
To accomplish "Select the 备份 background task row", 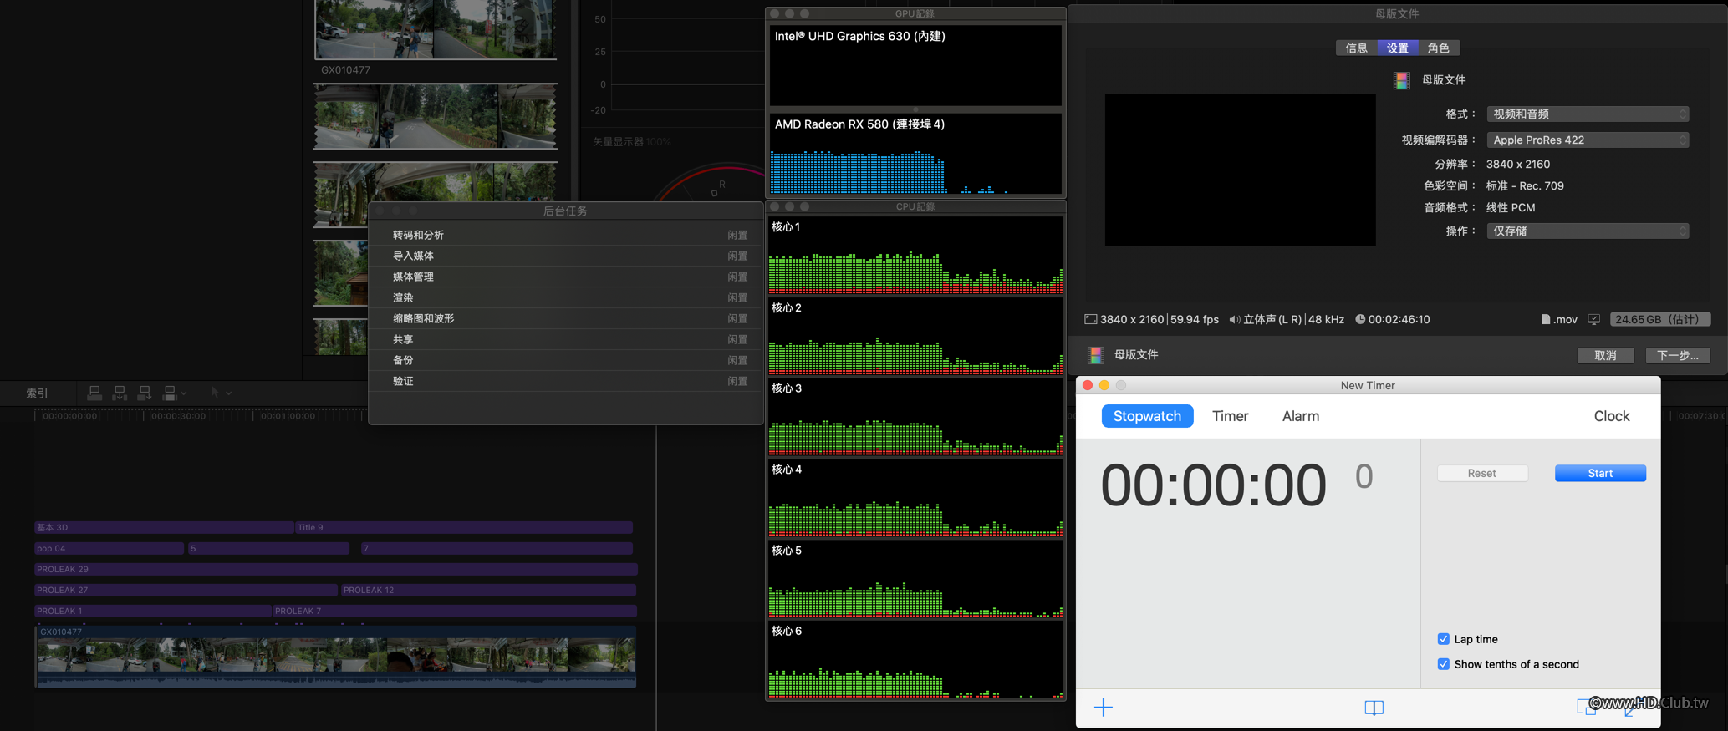I will tap(566, 360).
